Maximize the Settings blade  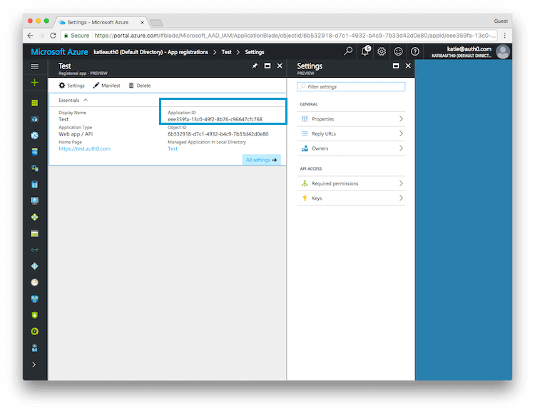[396, 66]
